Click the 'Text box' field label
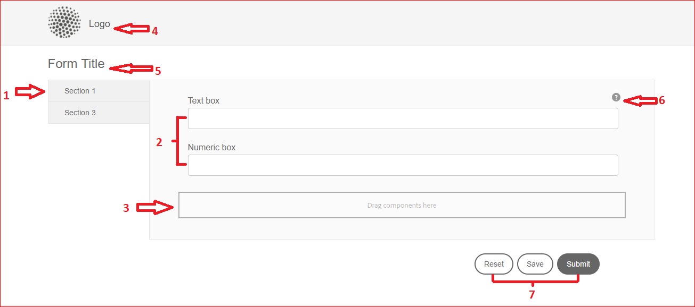Screen dimensions: 695x307 [203, 100]
